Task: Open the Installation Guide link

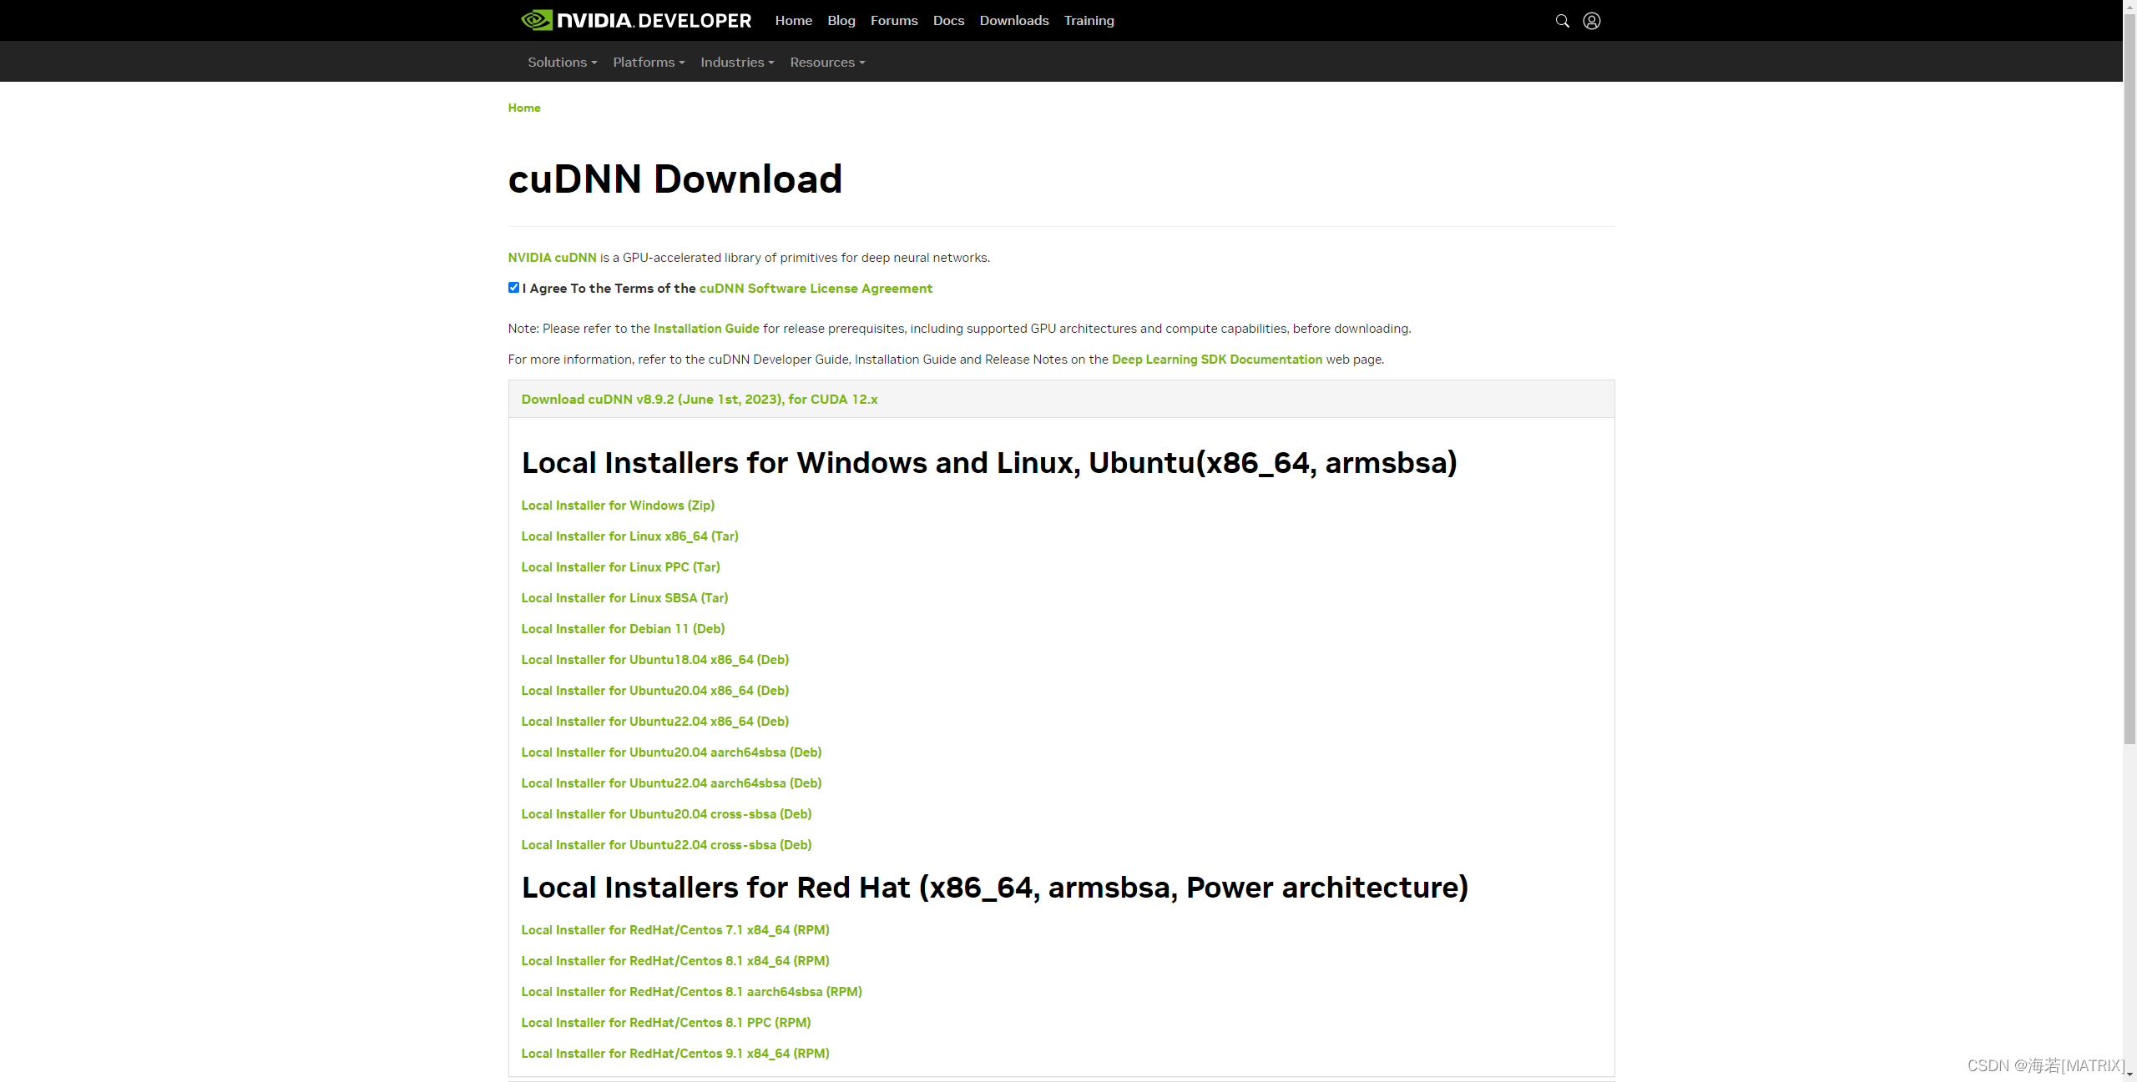Action: click(706, 329)
